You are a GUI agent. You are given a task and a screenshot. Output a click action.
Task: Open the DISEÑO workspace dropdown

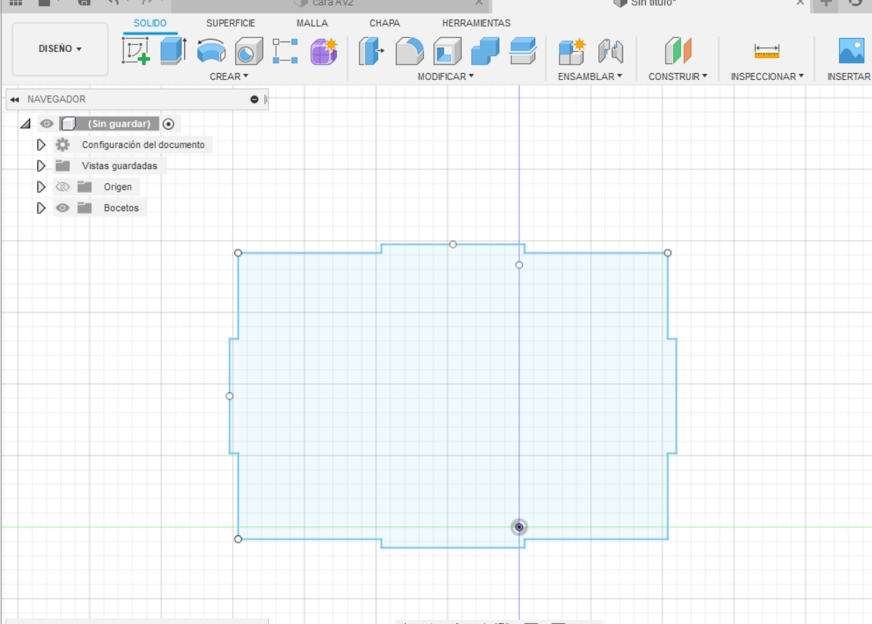(x=60, y=49)
